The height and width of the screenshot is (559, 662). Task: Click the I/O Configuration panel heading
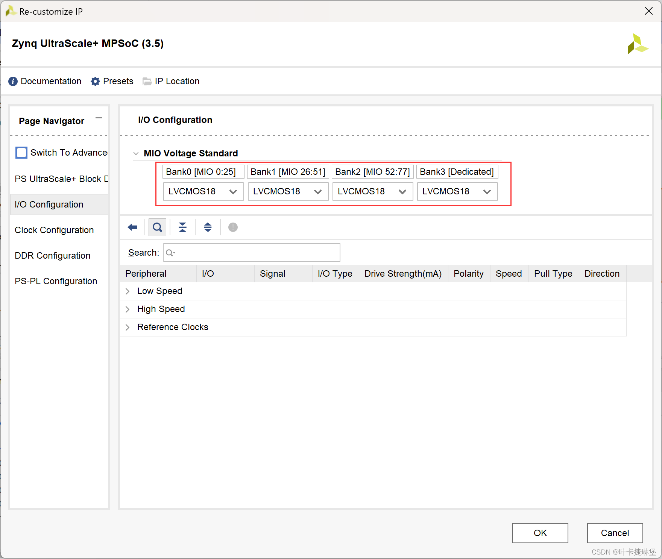coord(175,120)
